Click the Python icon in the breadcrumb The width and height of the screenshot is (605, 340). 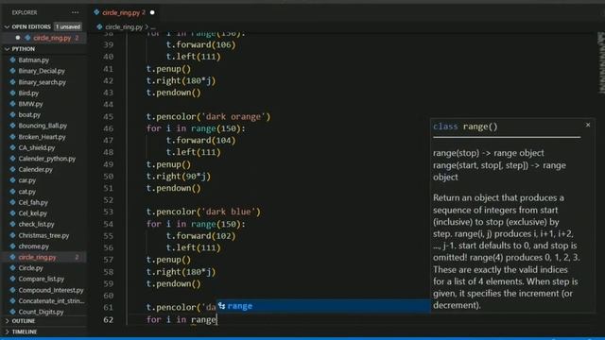pos(99,27)
